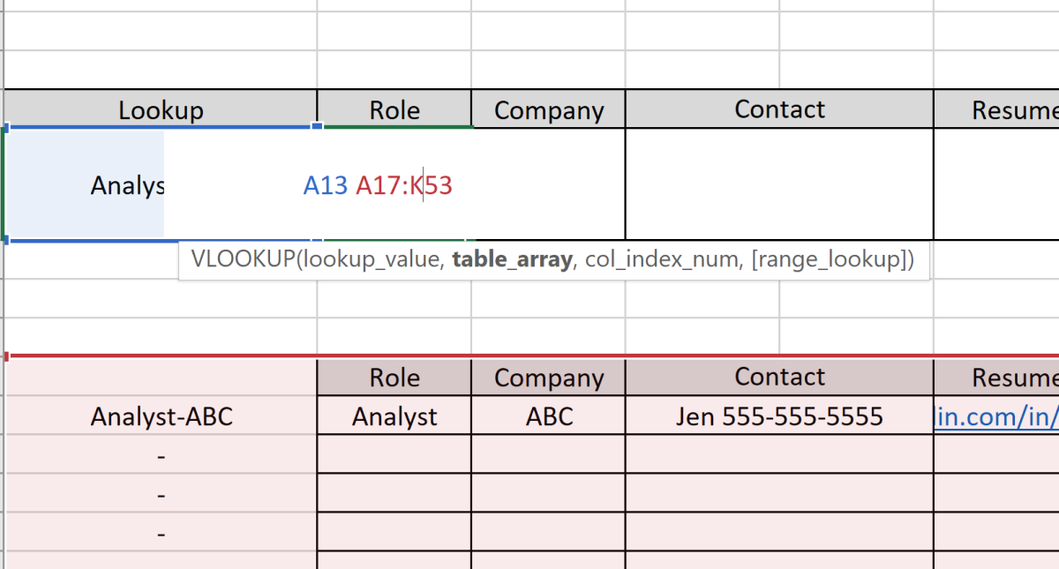Screen dimensions: 1059x569
Task: Click the second dash cell in the Lookup column
Action: pos(161,494)
